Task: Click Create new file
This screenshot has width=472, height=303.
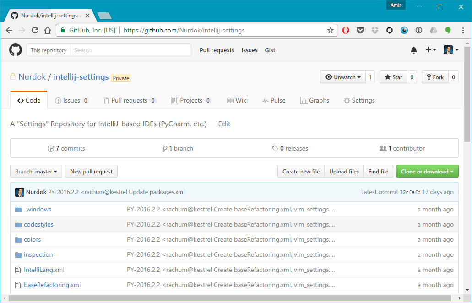Action: click(x=301, y=171)
